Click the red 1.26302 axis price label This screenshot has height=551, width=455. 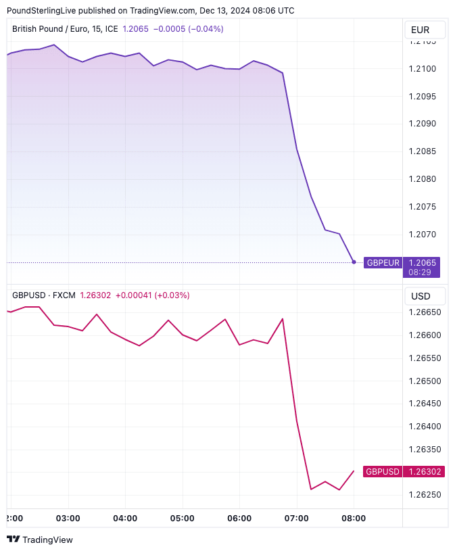(423, 472)
